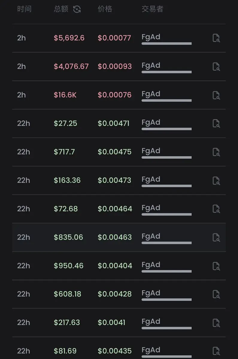
Task: Open the FgAd trader link at $0.00077
Action: tap(151, 37)
